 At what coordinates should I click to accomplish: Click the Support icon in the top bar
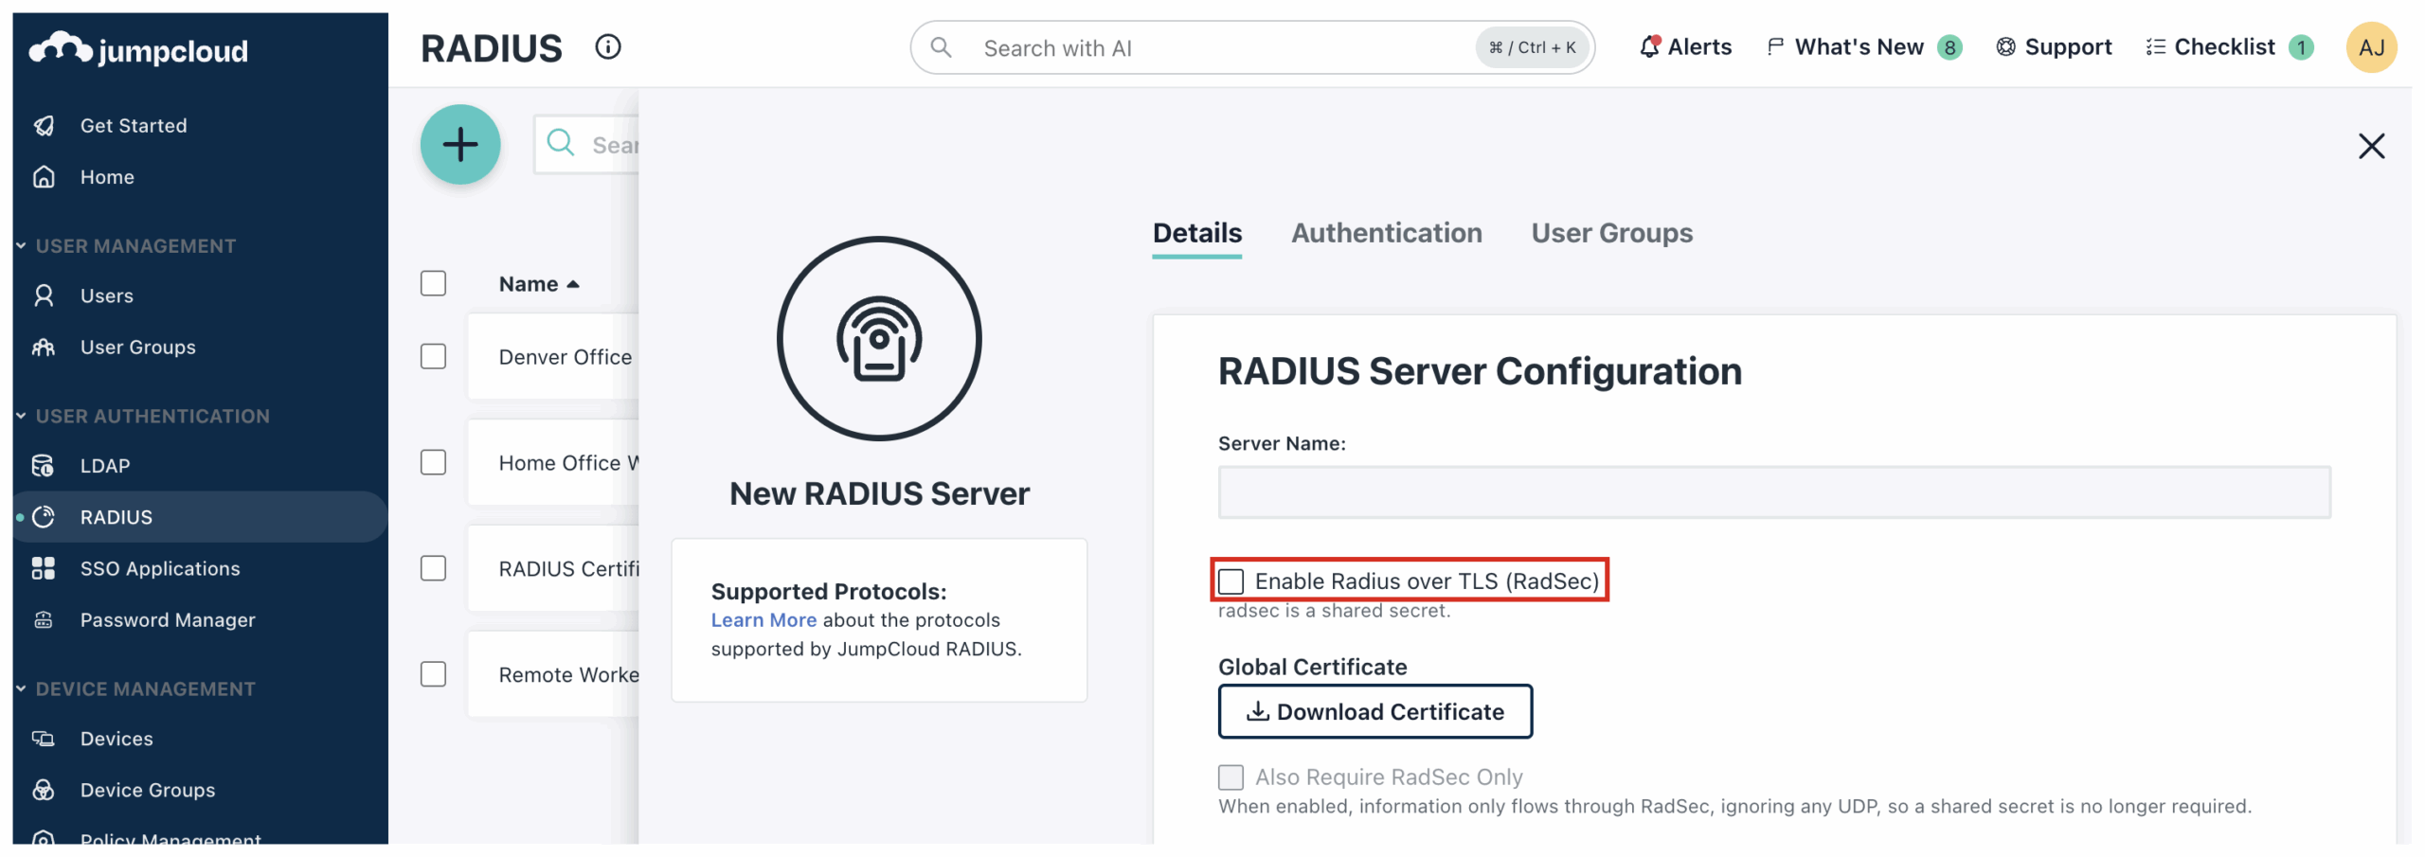[x=2005, y=46]
